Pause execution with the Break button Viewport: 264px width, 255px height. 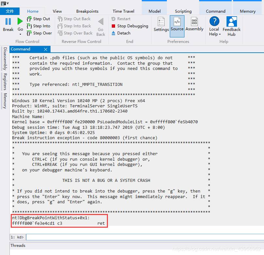(8, 24)
